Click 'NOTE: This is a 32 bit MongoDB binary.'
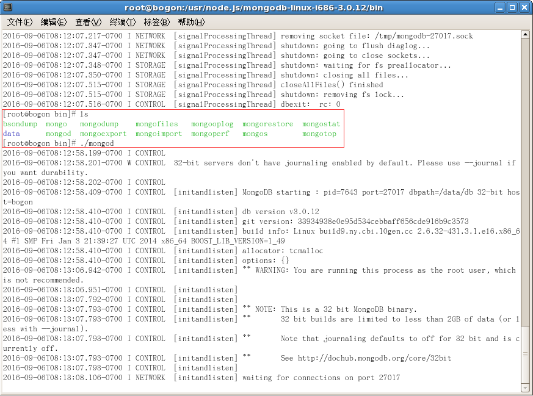The height and width of the screenshot is (396, 533). point(336,309)
